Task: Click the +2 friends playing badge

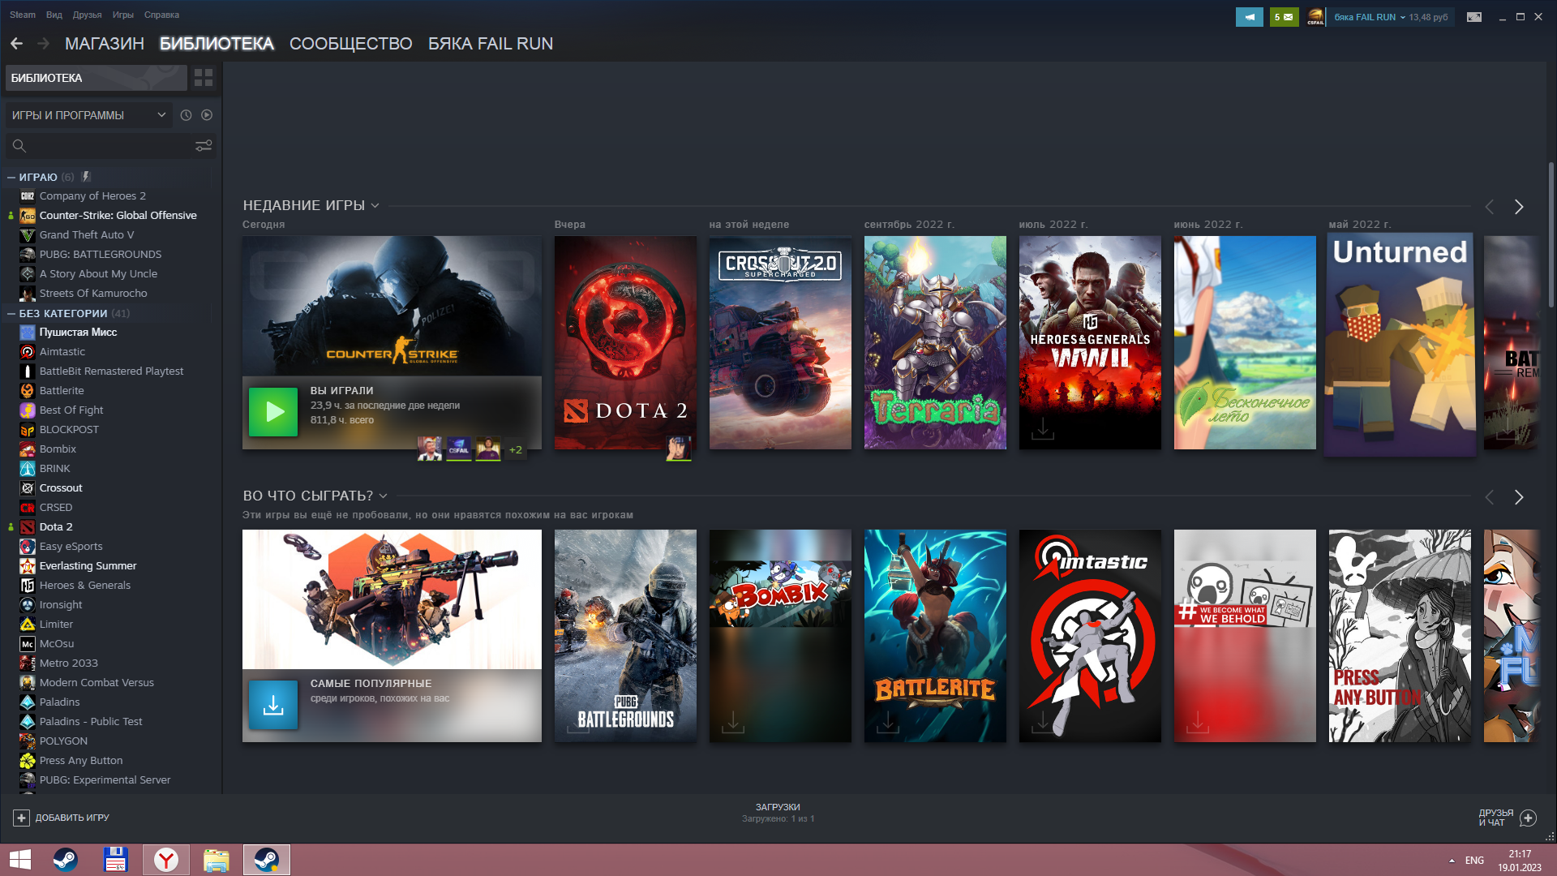Action: [x=516, y=449]
